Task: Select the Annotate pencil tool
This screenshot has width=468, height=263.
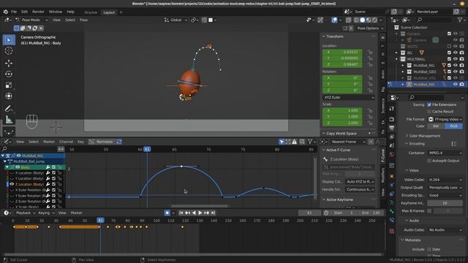Action: (9, 108)
